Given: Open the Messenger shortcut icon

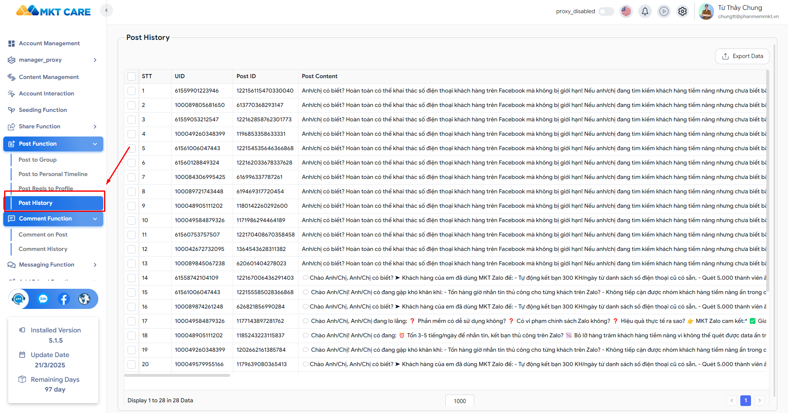Looking at the screenshot, I should pyautogui.click(x=43, y=299).
